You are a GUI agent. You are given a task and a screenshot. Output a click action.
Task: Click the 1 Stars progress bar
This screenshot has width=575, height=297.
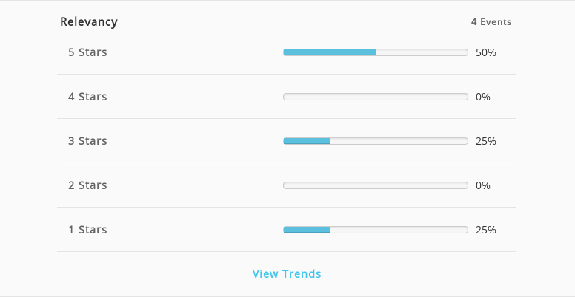(x=376, y=230)
